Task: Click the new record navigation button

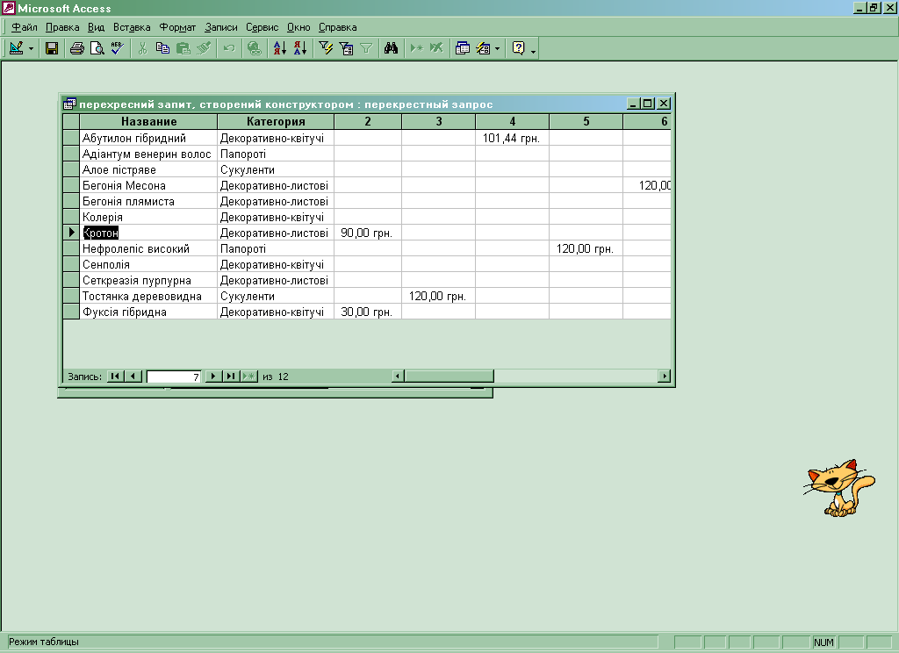Action: [248, 377]
